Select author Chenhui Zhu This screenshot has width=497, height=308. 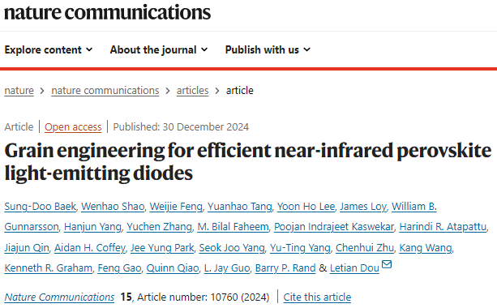[365, 248]
